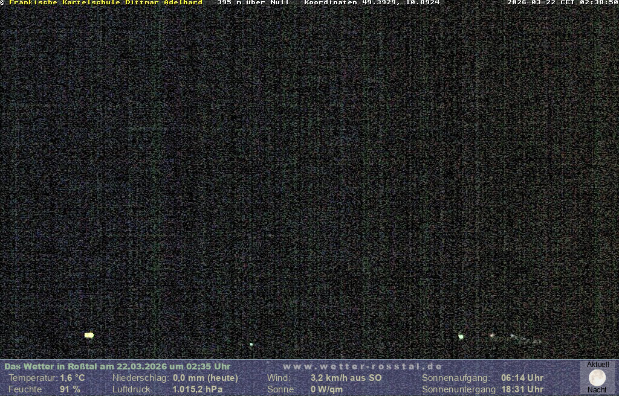Click the Wind value 3,2 km/h aus SO
Screen dimensions: 619x396
coord(346,378)
